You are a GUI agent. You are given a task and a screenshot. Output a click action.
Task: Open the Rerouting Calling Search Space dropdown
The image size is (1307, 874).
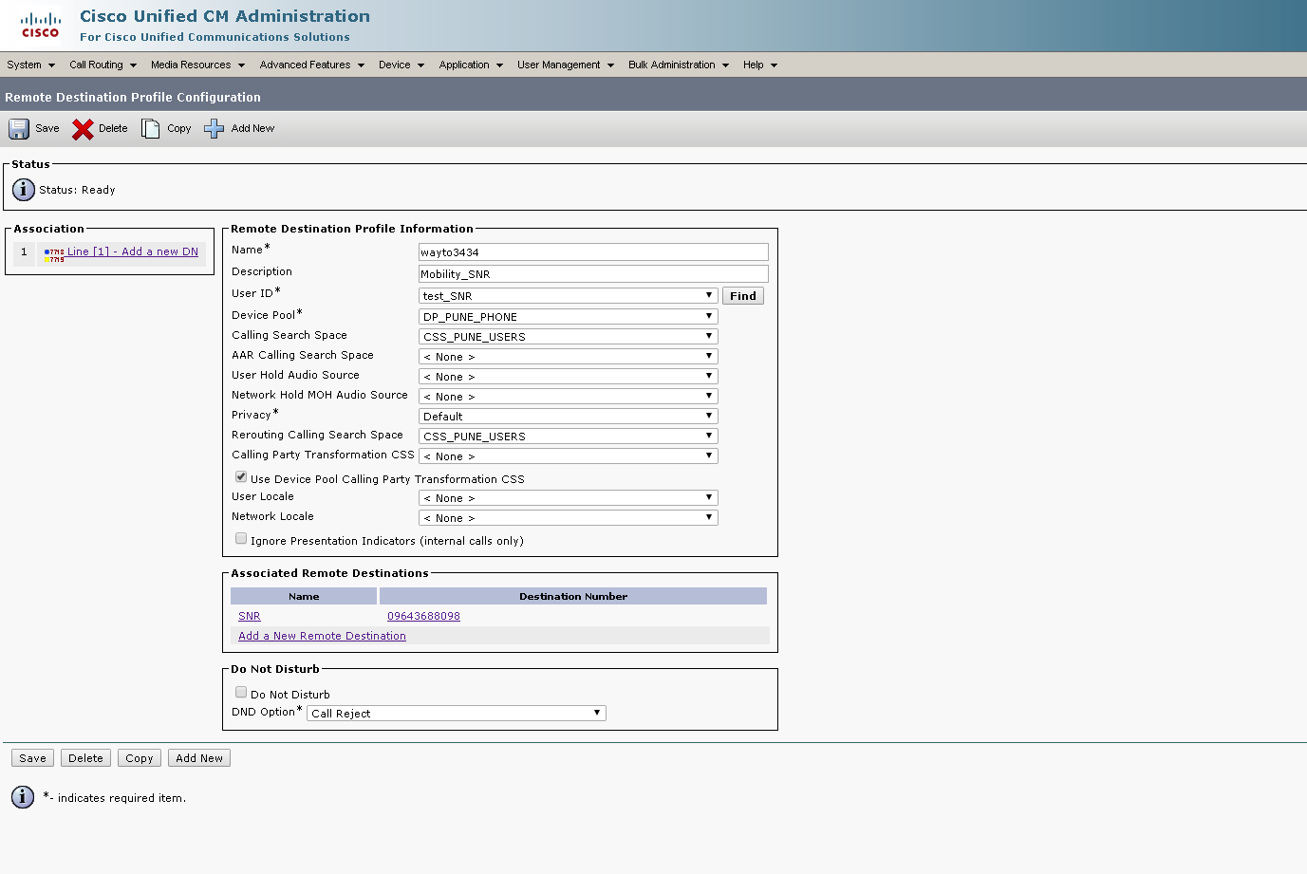point(569,437)
